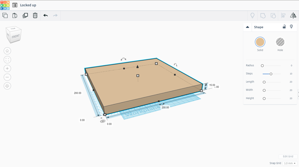Click the black cone height handle

[138, 66]
